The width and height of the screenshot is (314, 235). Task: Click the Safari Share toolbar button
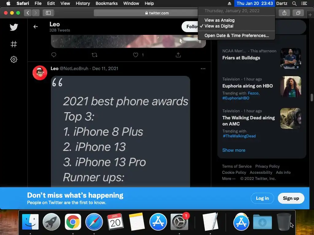point(284,13)
